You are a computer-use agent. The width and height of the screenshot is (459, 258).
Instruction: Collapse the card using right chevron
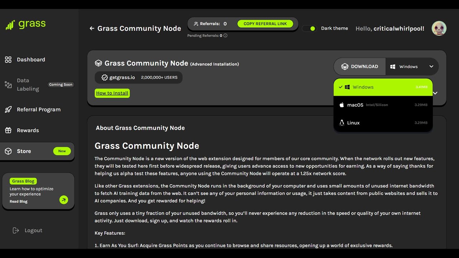point(435,93)
